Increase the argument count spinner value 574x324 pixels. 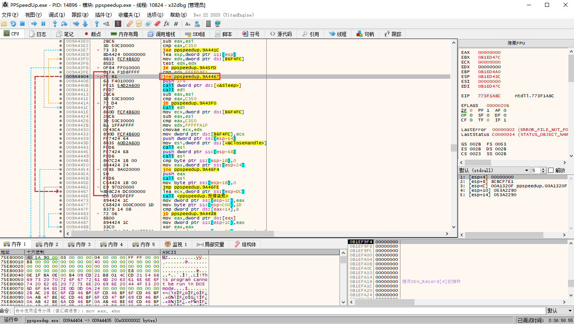pos(543,169)
